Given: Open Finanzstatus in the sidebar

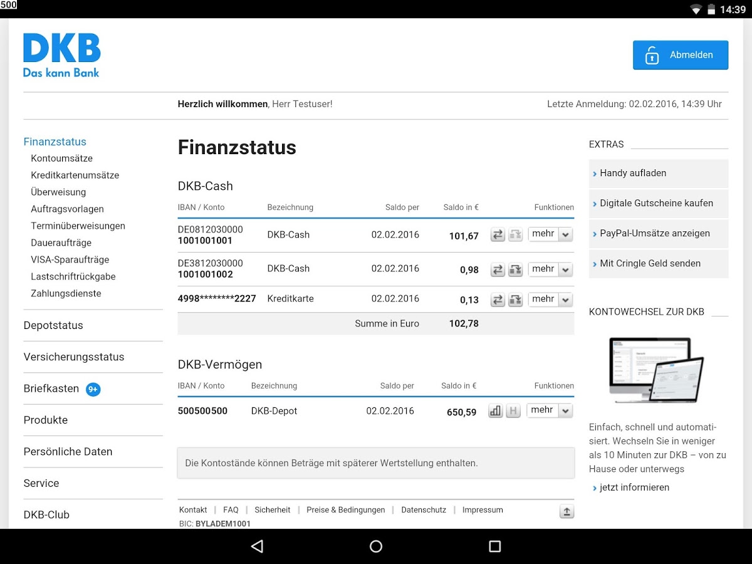Looking at the screenshot, I should (55, 142).
